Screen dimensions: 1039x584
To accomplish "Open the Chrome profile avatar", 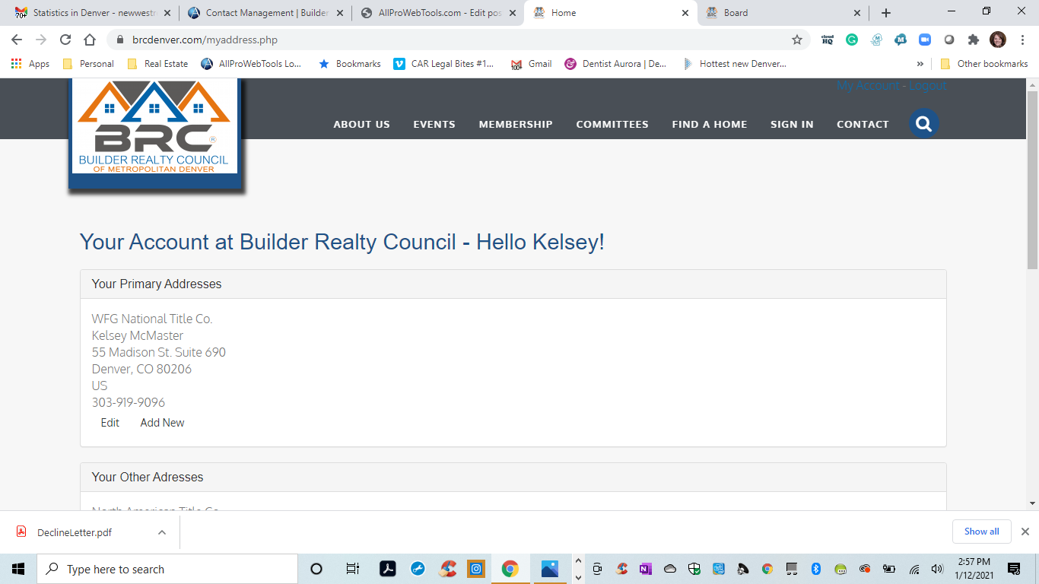I will click(998, 40).
